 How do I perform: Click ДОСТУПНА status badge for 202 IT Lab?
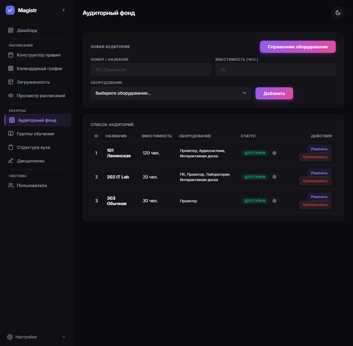255,177
